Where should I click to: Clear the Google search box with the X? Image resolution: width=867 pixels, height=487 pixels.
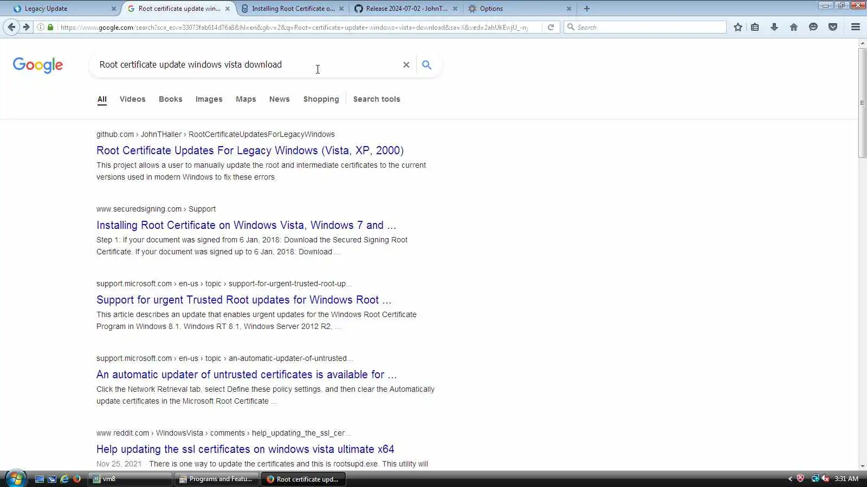point(406,64)
